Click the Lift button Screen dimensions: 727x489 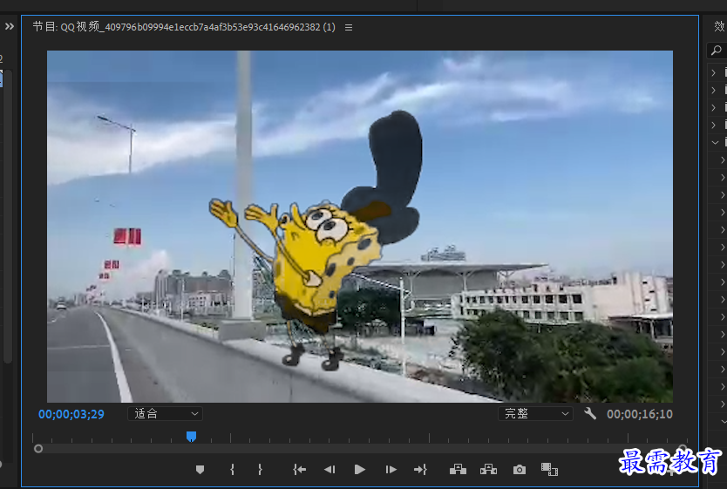(x=459, y=470)
